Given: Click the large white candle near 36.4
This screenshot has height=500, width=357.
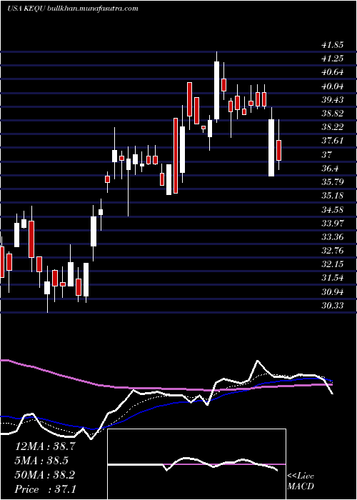Looking at the screenshot, I should pyautogui.click(x=271, y=148).
